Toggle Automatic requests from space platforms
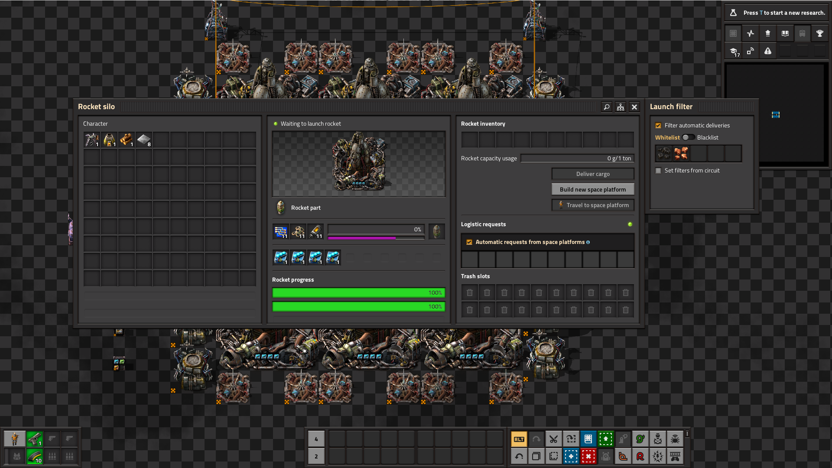The width and height of the screenshot is (832, 468). coord(469,242)
